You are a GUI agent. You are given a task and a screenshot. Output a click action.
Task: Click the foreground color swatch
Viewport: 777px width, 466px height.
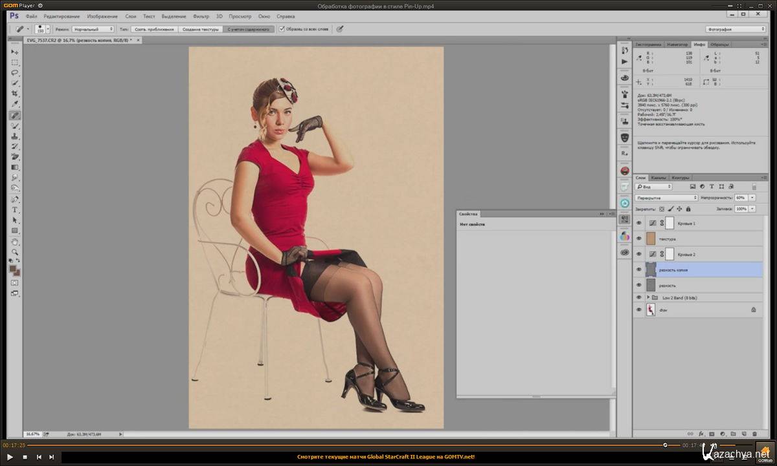click(12, 269)
